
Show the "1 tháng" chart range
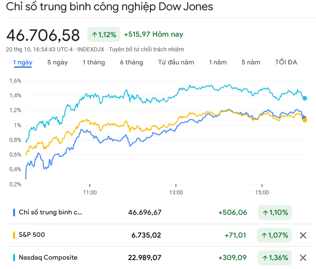pyautogui.click(x=93, y=62)
